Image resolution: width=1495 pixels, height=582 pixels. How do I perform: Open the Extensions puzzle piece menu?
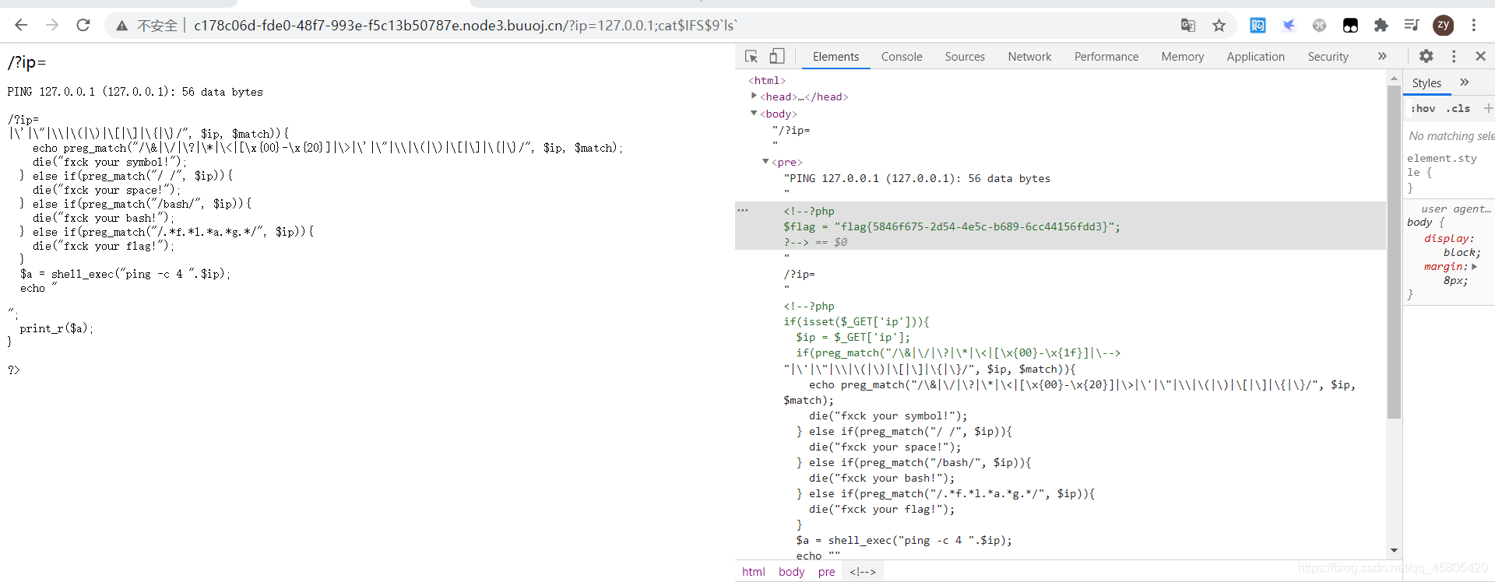(x=1381, y=26)
